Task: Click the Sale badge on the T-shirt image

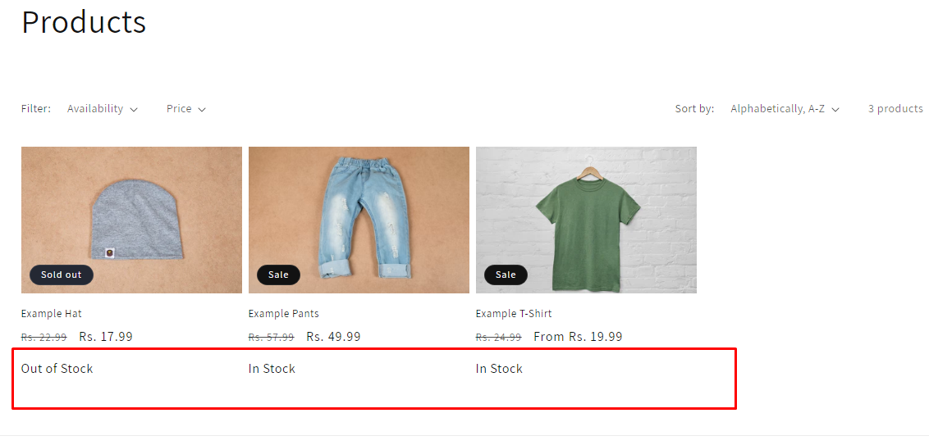Action: tap(506, 275)
